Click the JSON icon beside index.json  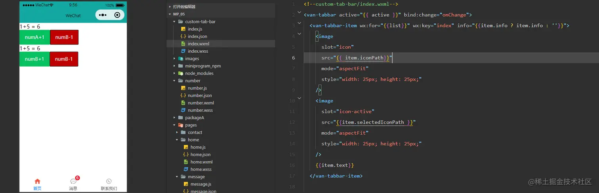[183, 36]
